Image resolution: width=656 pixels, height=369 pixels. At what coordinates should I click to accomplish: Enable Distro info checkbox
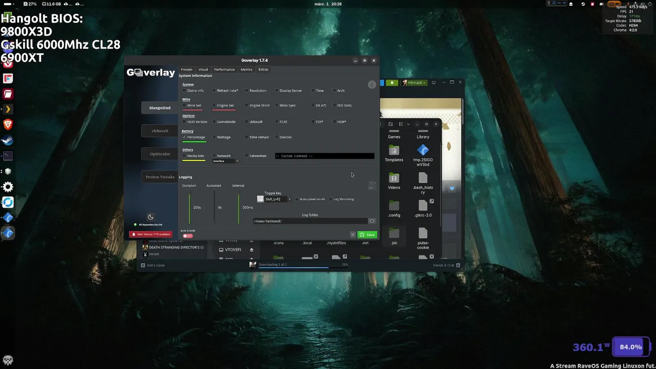pos(184,91)
